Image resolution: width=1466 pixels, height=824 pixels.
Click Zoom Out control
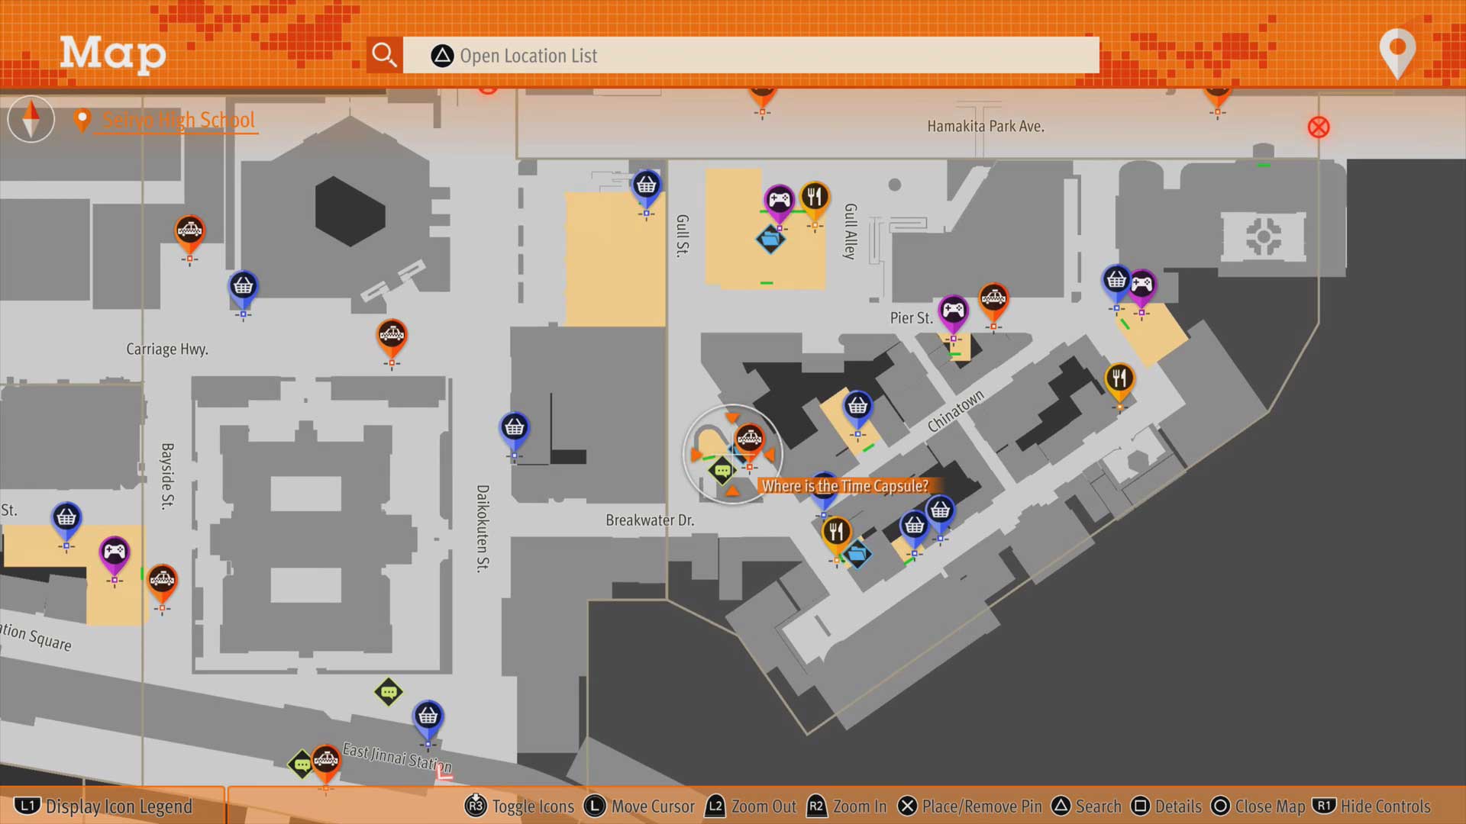(x=751, y=806)
